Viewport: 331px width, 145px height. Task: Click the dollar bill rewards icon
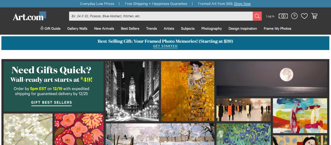click(x=283, y=16)
